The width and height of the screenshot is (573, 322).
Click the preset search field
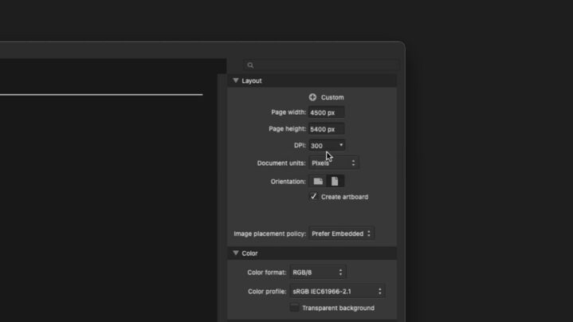[322, 65]
